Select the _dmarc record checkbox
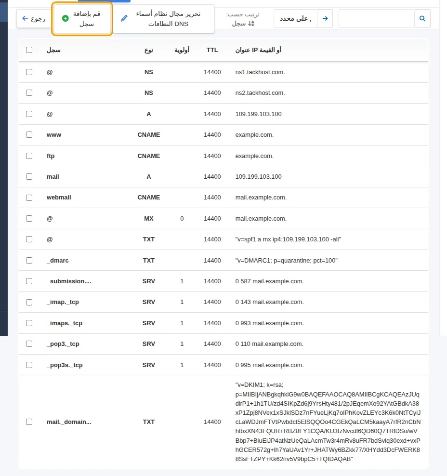 point(29,261)
